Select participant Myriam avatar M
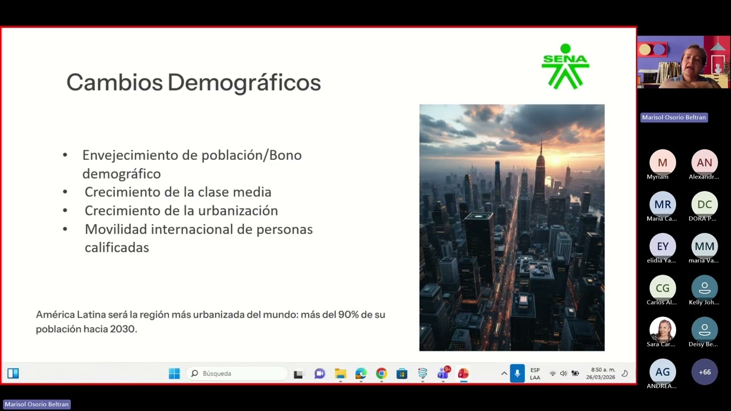 point(662,163)
